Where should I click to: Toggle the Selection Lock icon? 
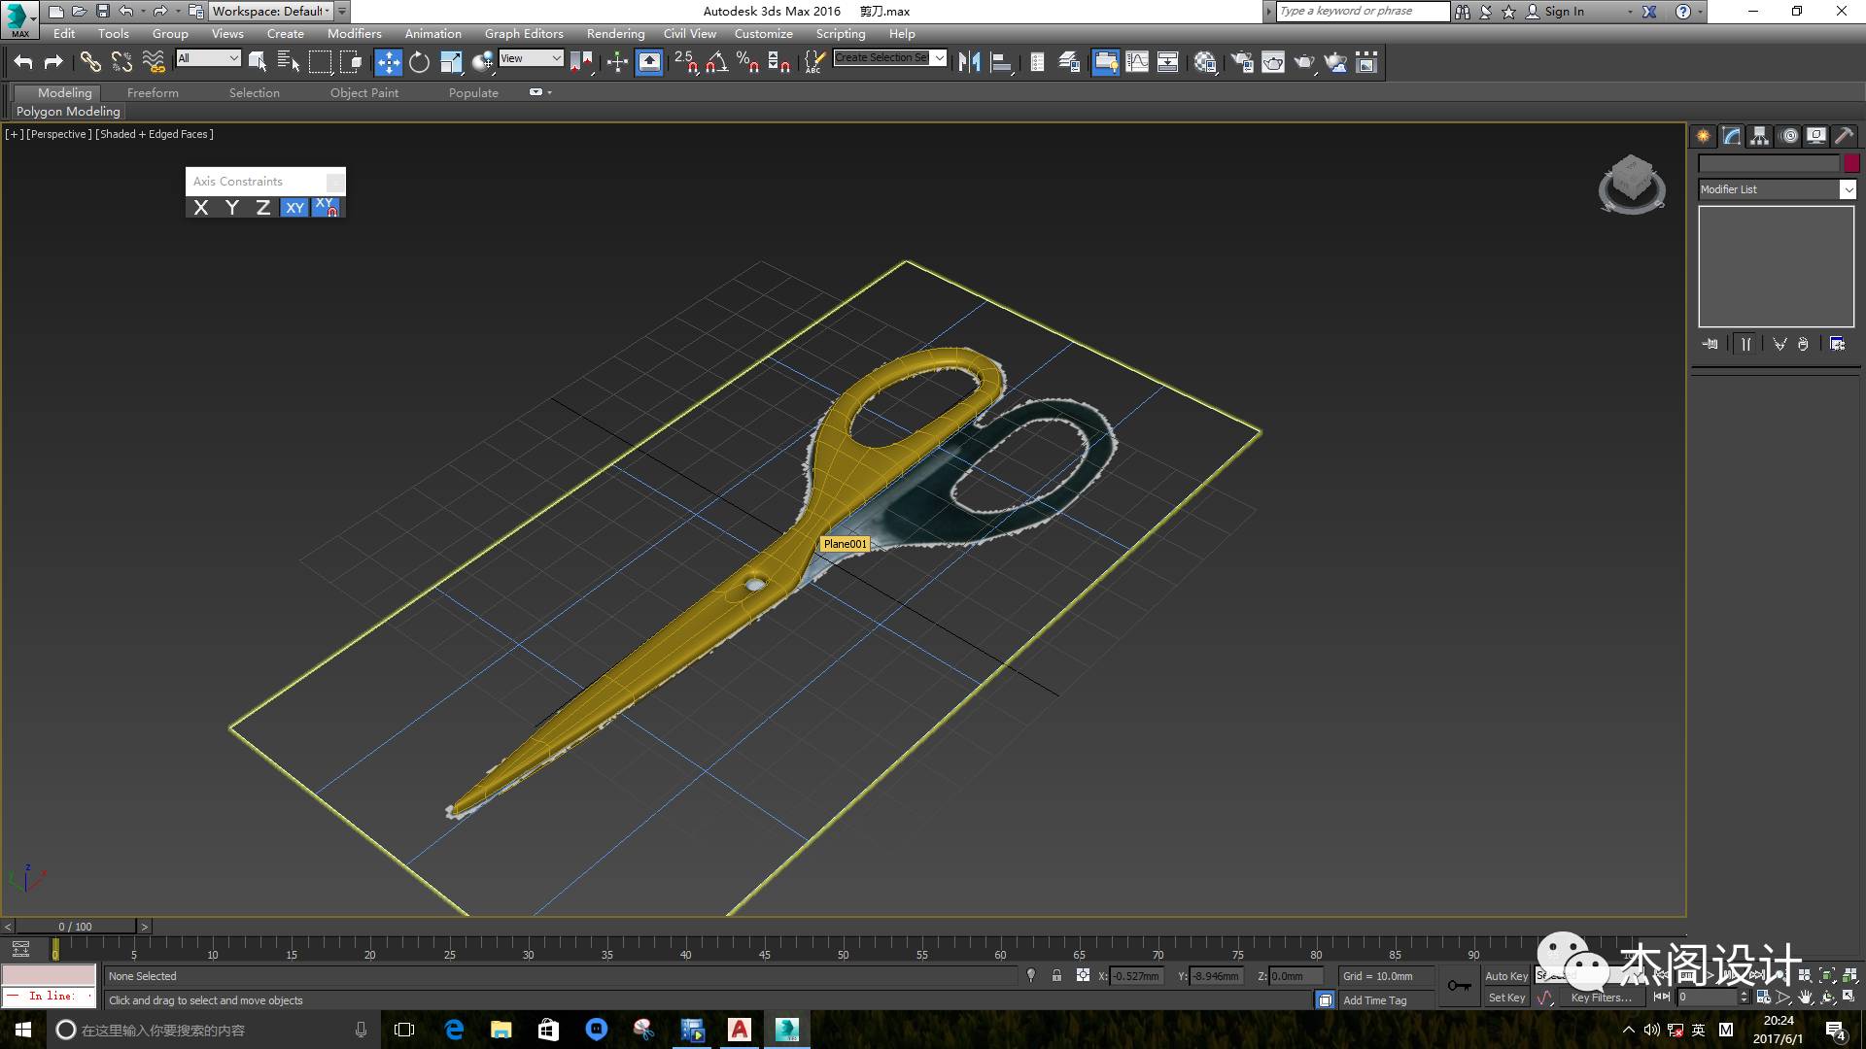tap(1056, 976)
